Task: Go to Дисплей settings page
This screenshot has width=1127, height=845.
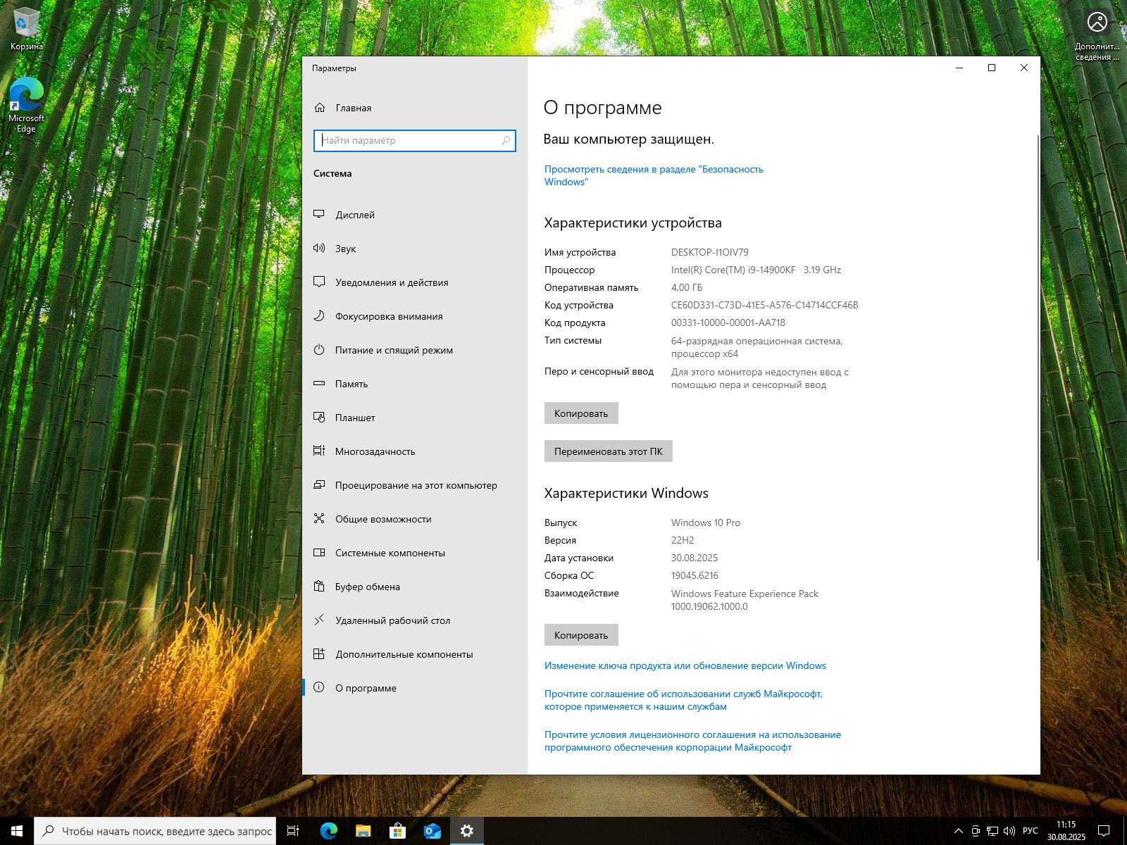Action: 415,215
